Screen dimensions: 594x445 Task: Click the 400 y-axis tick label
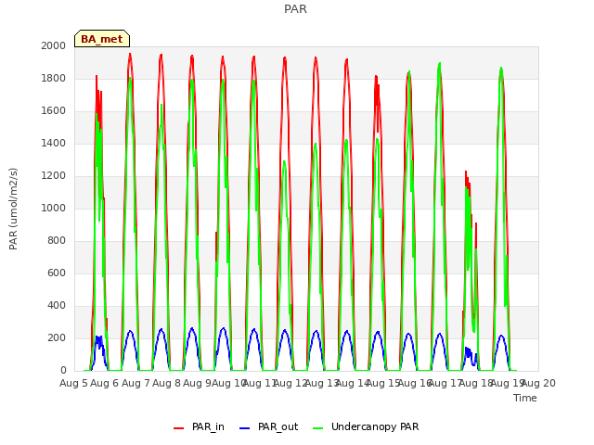tap(57, 305)
